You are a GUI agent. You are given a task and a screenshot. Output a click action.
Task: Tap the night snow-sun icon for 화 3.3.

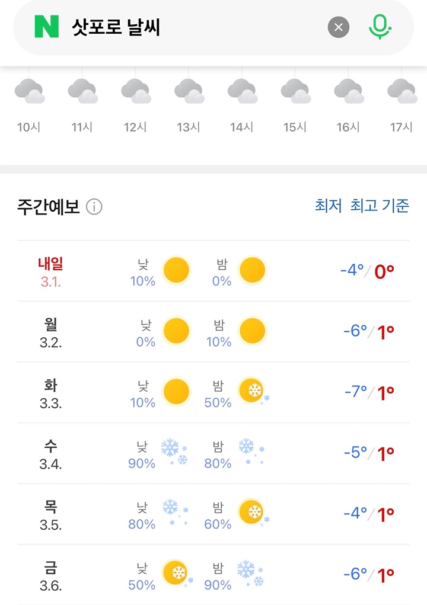coord(253,392)
